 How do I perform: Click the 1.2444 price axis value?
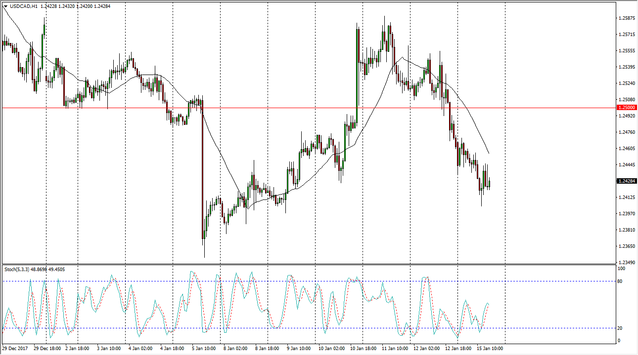point(626,165)
